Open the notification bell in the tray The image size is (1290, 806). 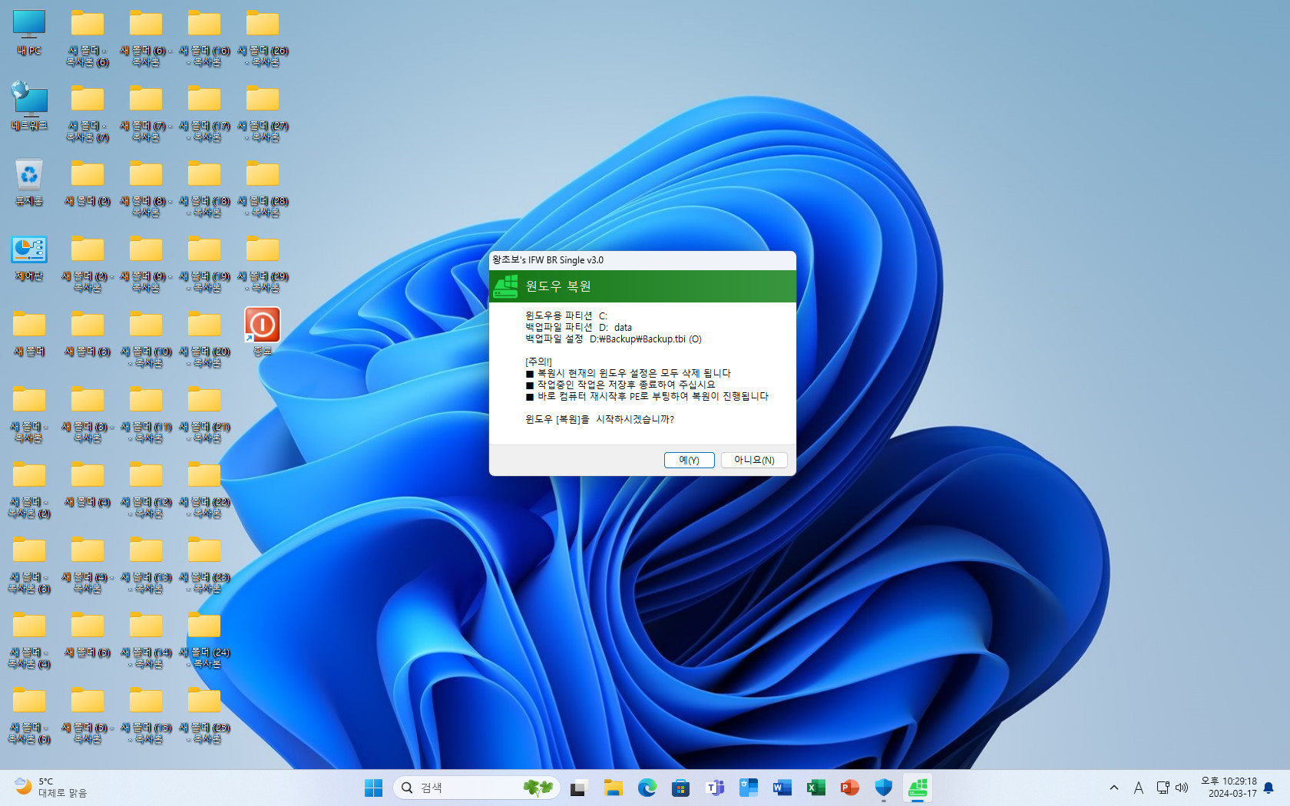[1268, 788]
